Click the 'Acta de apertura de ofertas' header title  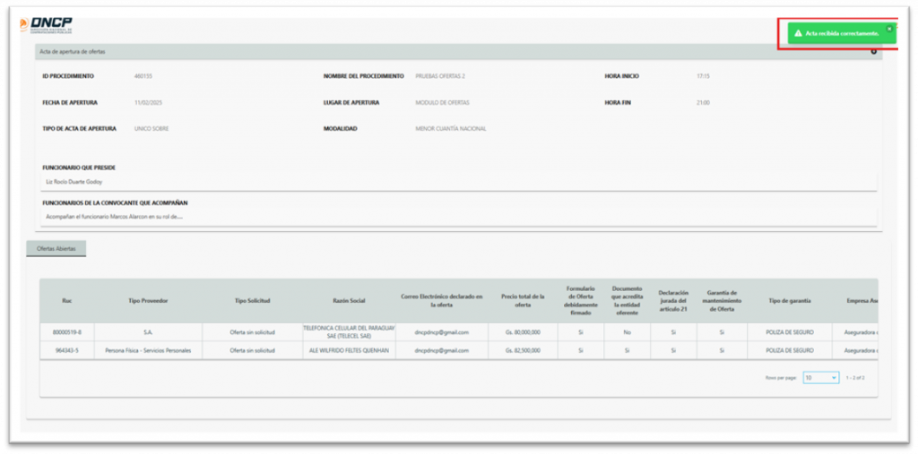[x=73, y=52]
